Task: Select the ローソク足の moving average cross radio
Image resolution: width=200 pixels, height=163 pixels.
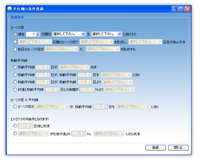Action: point(15,107)
